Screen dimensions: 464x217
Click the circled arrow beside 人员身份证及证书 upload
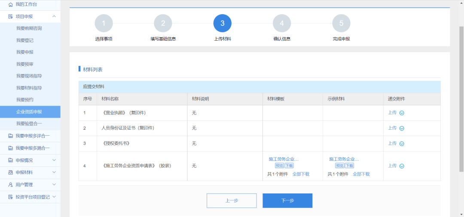point(402,128)
